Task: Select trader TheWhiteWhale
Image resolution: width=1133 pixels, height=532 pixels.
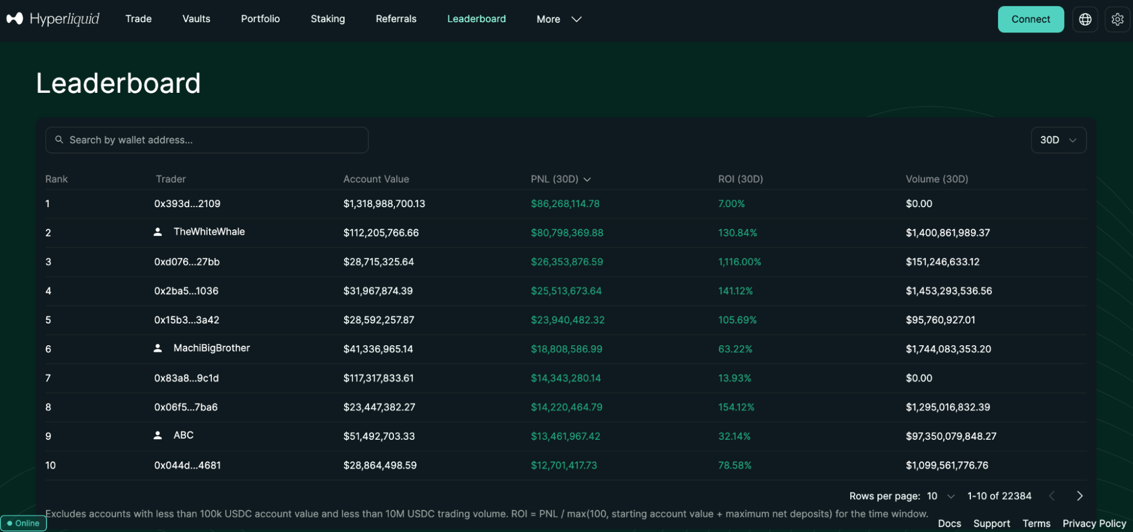Action: (209, 231)
